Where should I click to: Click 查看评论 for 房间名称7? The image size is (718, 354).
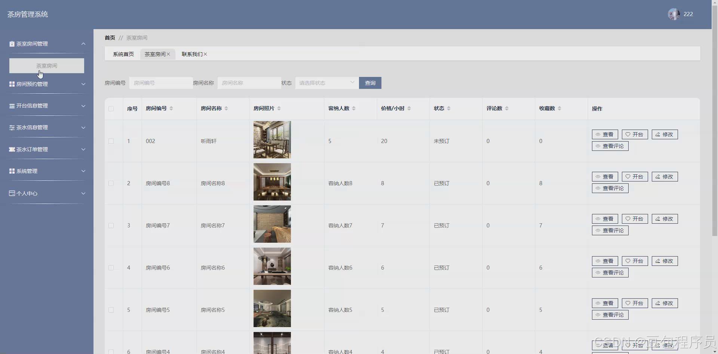point(610,230)
